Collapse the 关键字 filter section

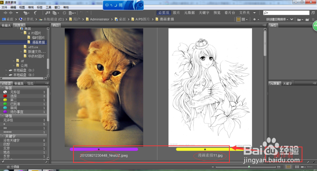point(3,136)
